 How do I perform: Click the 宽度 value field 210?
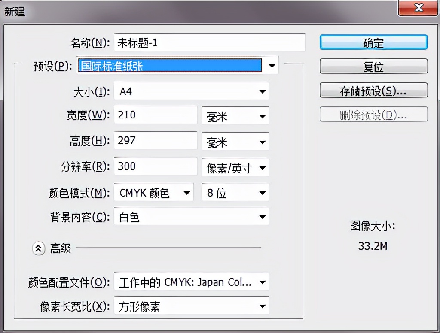156,115
